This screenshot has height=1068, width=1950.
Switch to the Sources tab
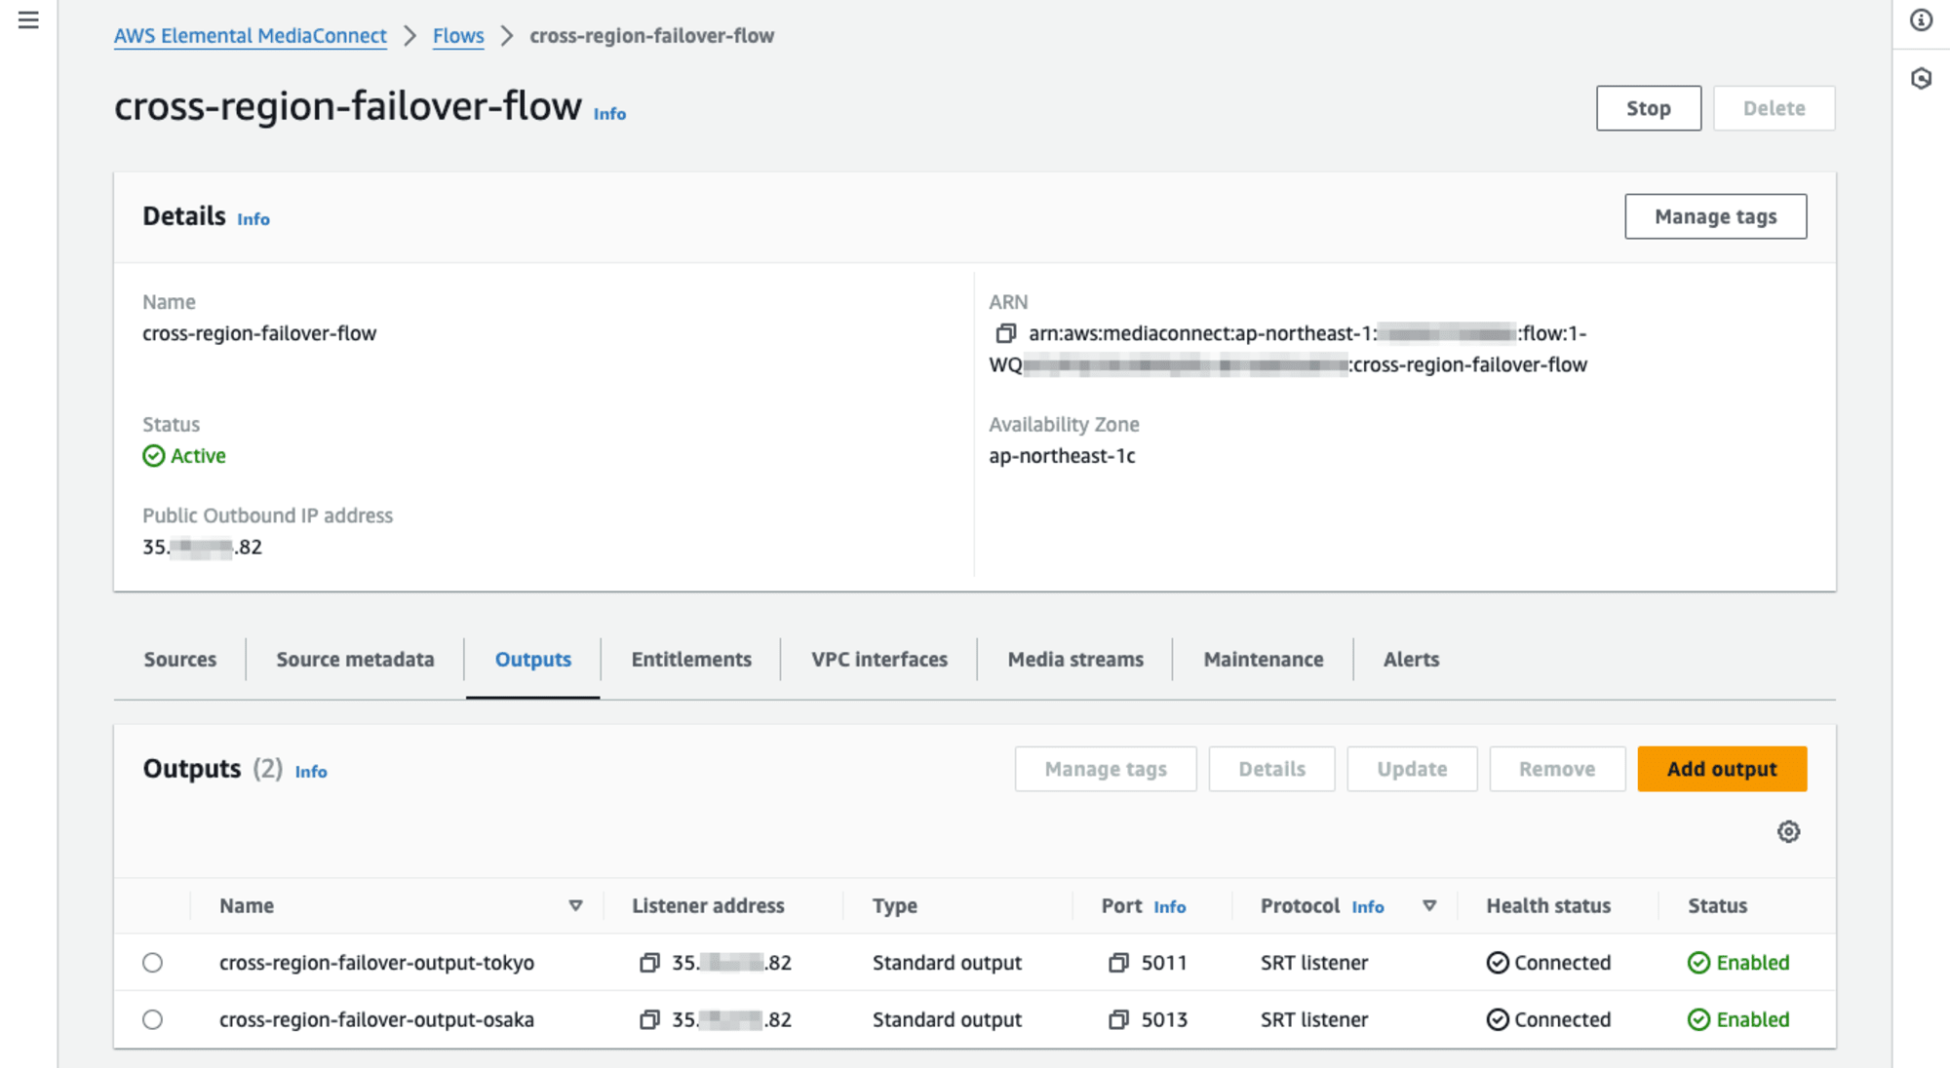pyautogui.click(x=180, y=660)
